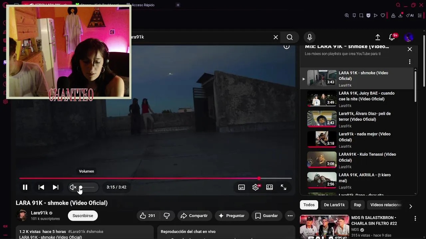The width and height of the screenshot is (426, 239).
Task: Select the 'Videos relacionados' chip
Action: pyautogui.click(x=386, y=205)
